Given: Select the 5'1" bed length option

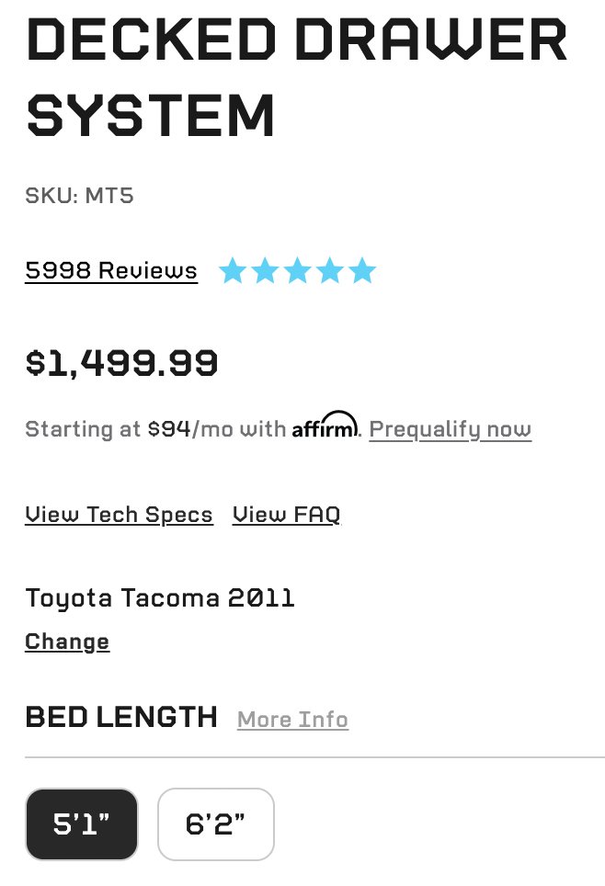Looking at the screenshot, I should 82,824.
